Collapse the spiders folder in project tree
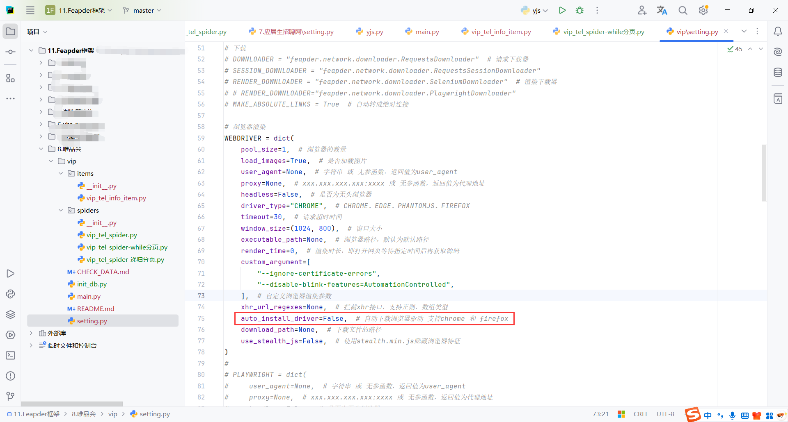Image resolution: width=788 pixels, height=422 pixels. pos(61,210)
